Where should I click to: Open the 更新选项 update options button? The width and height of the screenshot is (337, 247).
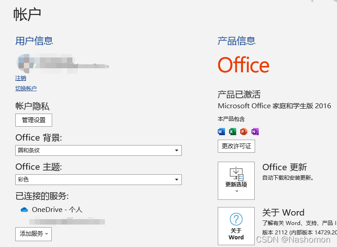point(236,181)
